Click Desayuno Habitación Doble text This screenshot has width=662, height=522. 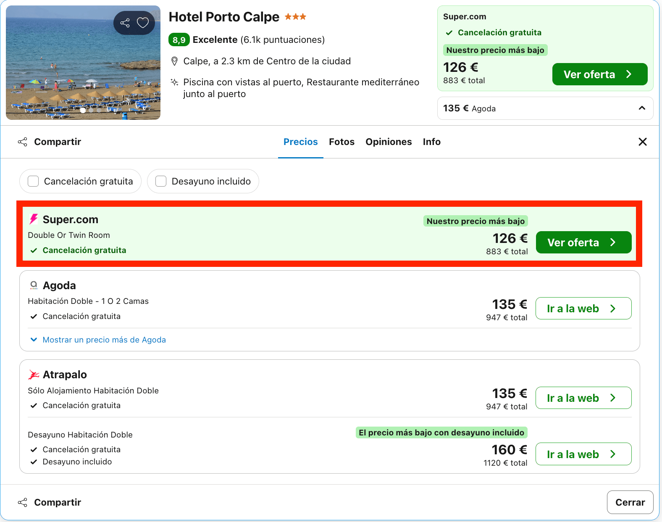(x=80, y=435)
